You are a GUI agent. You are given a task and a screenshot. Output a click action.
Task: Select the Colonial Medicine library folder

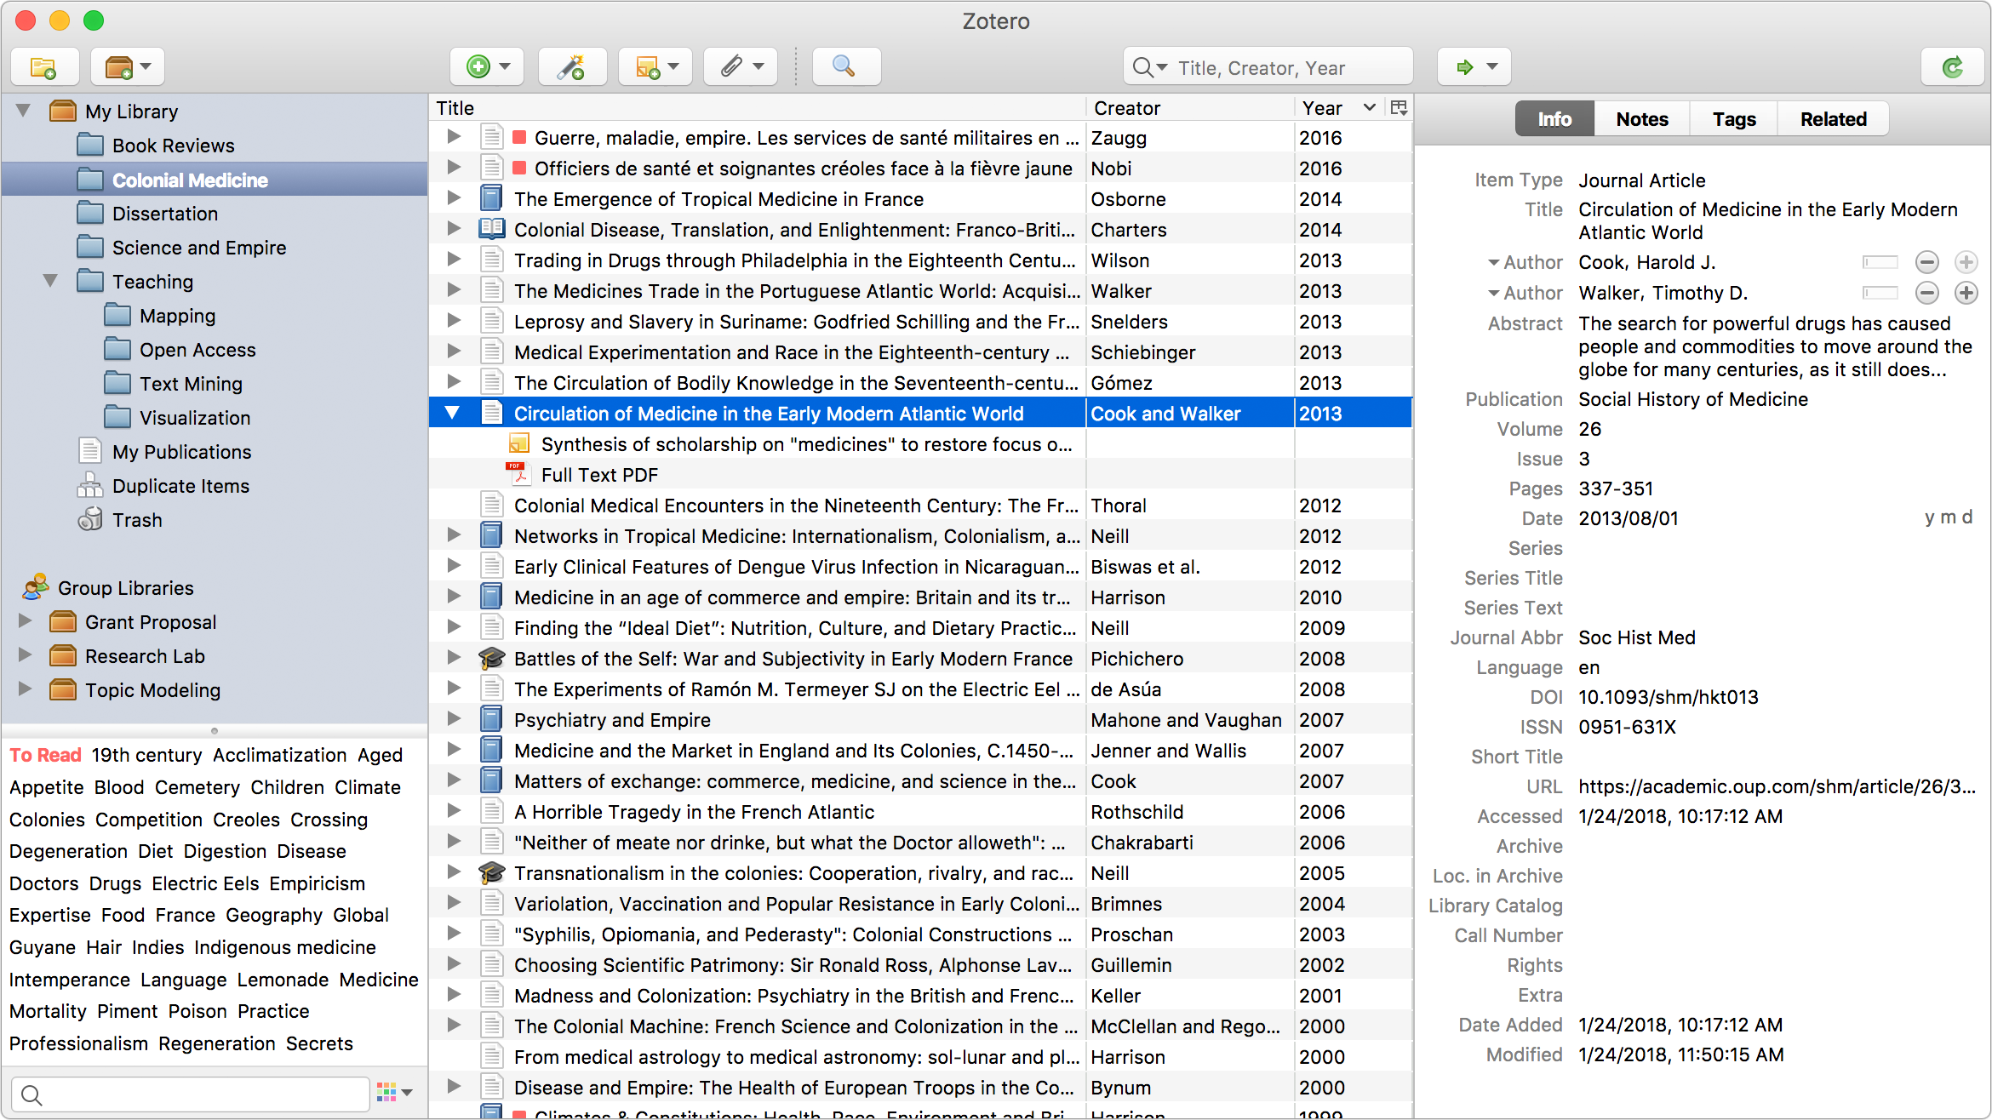pos(190,179)
